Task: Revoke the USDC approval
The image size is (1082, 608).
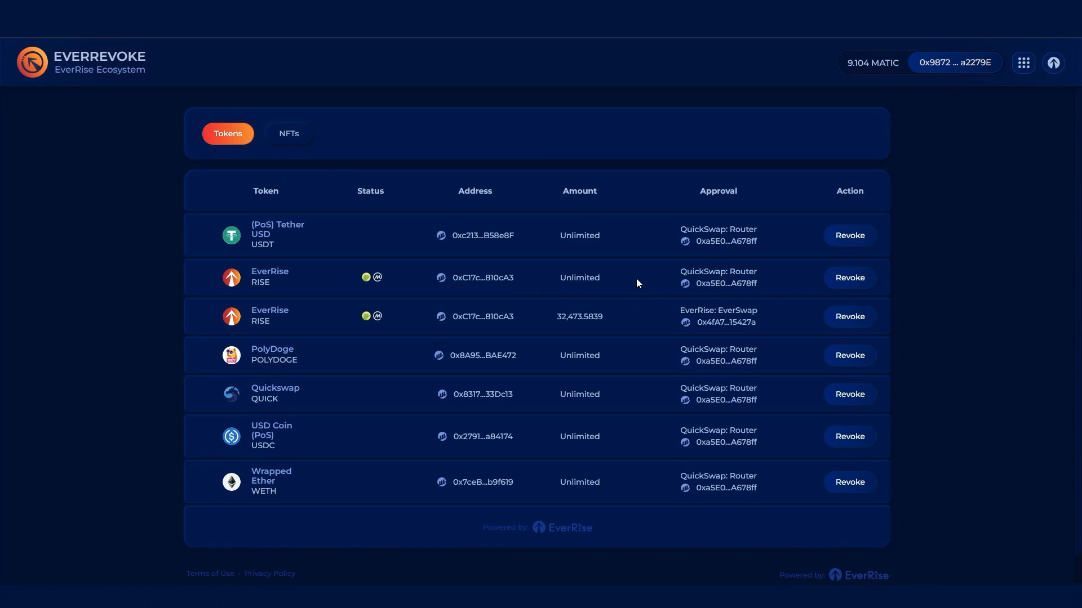Action: click(850, 436)
